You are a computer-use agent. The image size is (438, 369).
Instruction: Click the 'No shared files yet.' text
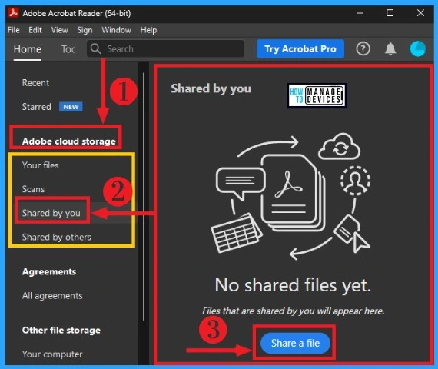(293, 285)
